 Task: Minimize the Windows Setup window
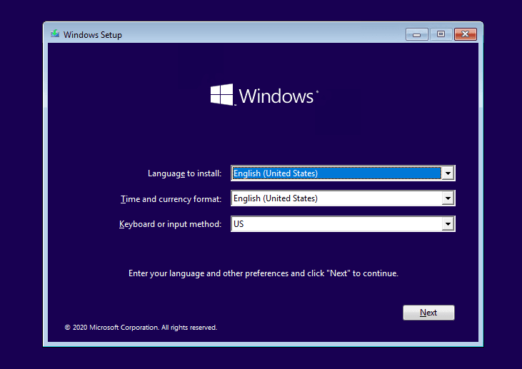[x=417, y=34]
